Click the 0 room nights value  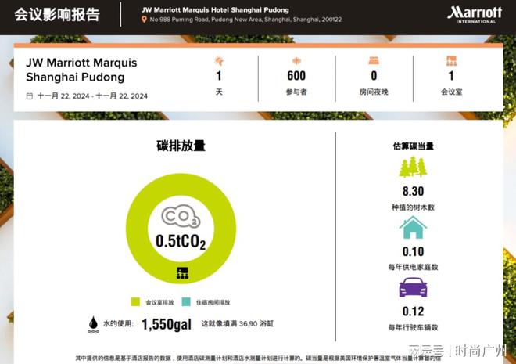click(374, 76)
